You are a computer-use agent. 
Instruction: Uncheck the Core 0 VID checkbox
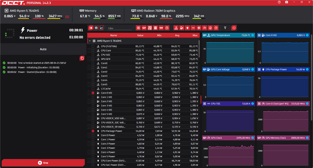[93, 93]
